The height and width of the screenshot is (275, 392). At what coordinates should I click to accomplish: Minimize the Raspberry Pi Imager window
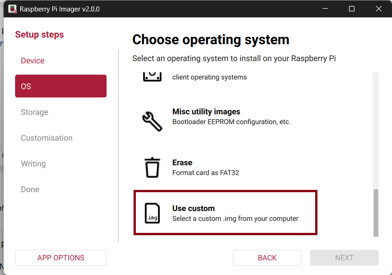325,9
